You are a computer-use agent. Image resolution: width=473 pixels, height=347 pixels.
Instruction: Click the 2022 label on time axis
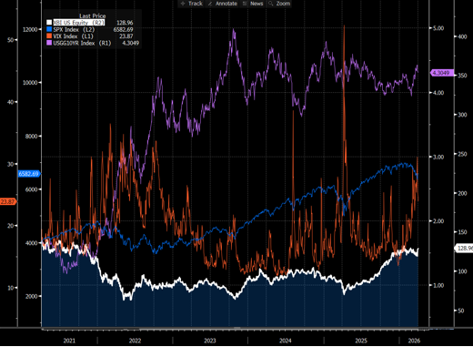click(x=135, y=341)
